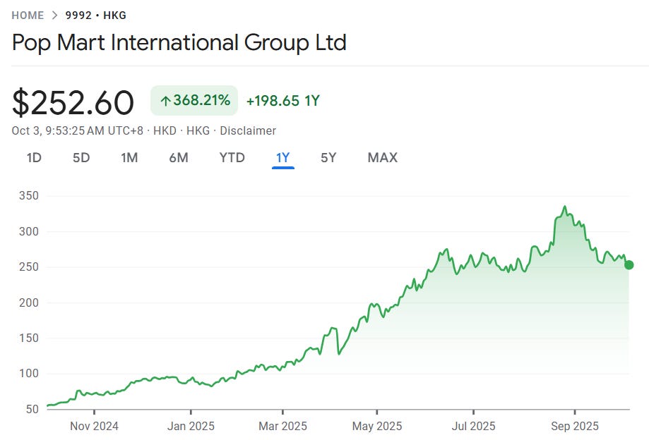Click the 50 y-axis label
The image size is (649, 440).
click(x=32, y=409)
